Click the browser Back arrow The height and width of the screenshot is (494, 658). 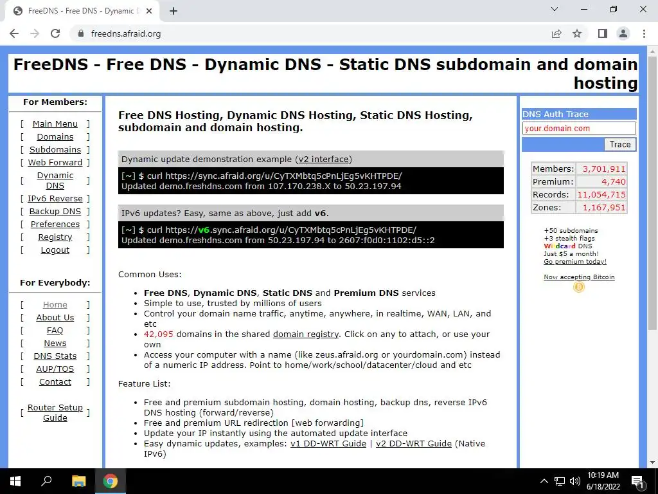pos(14,33)
